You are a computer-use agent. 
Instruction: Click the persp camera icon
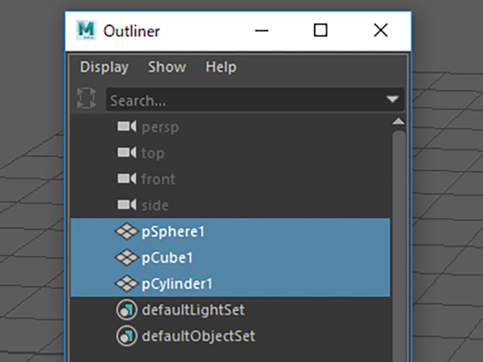[127, 126]
